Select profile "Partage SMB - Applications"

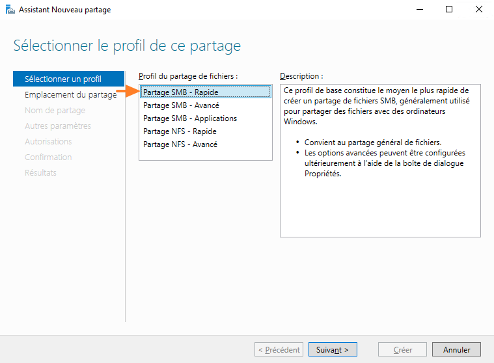pos(206,118)
